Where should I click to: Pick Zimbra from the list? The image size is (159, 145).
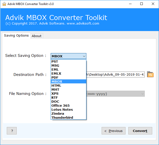68,113
